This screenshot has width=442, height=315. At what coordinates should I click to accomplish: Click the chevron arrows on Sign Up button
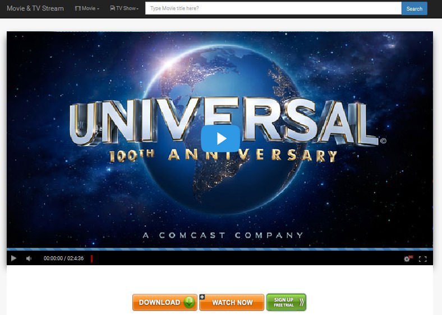tap(301, 302)
